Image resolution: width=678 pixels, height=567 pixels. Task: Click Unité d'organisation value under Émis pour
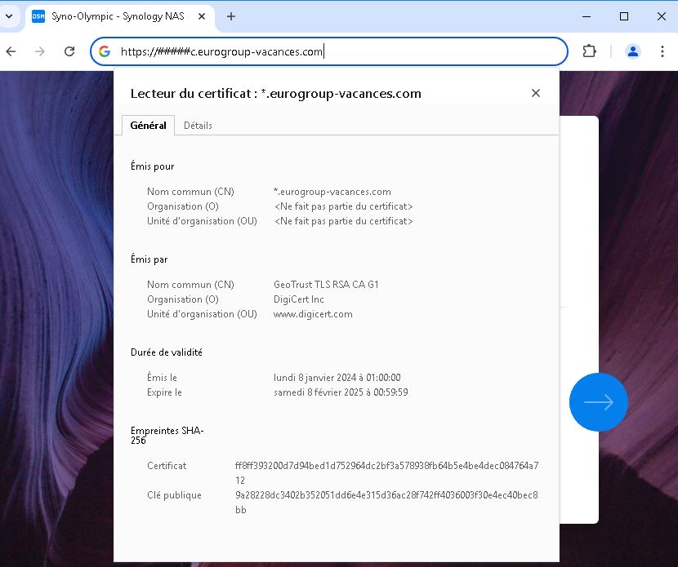coord(343,221)
